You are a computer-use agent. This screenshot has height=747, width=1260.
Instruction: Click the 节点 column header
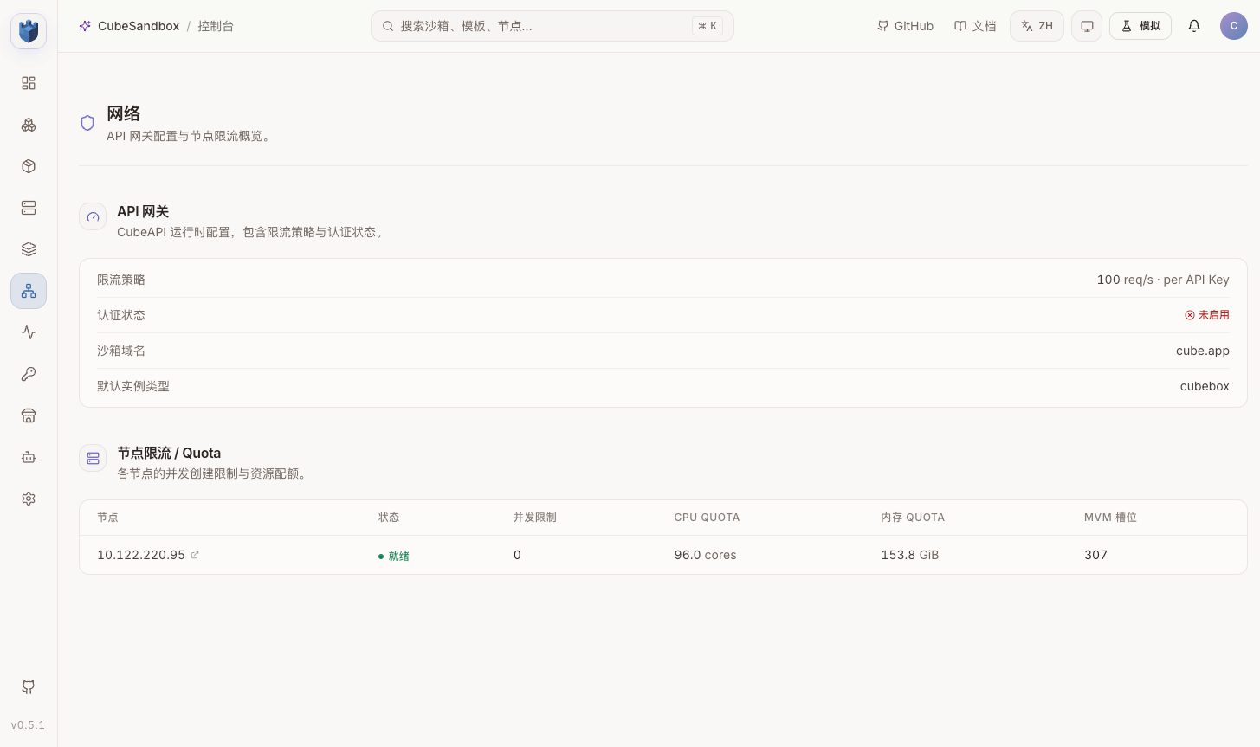click(107, 518)
